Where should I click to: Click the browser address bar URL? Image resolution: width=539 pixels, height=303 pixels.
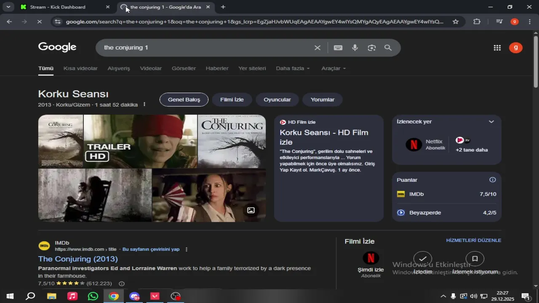pos(255,21)
